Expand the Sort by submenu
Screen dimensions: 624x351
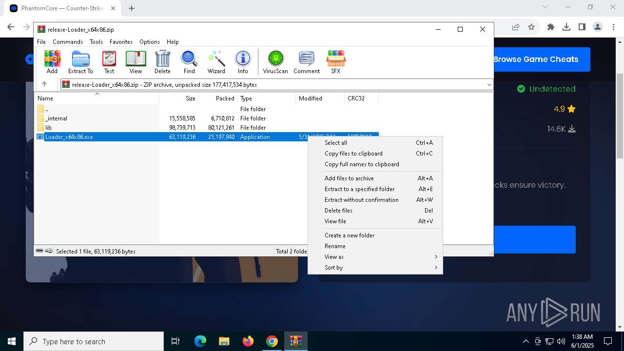pyautogui.click(x=375, y=268)
